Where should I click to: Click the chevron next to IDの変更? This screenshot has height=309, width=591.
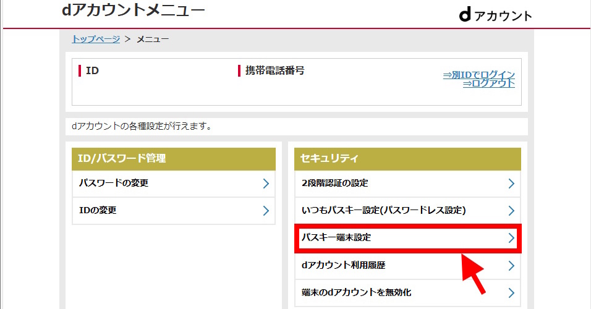tap(266, 211)
